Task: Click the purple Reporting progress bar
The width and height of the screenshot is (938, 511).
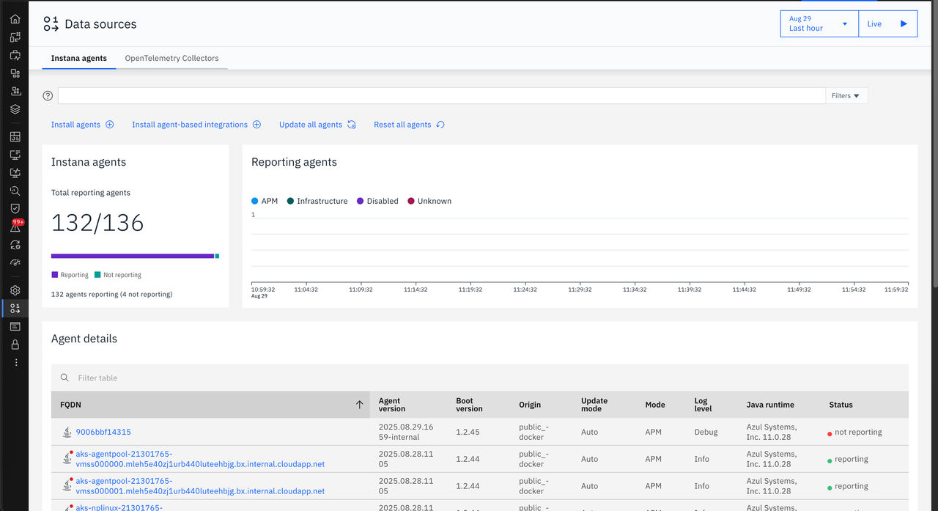Action: 133,256
